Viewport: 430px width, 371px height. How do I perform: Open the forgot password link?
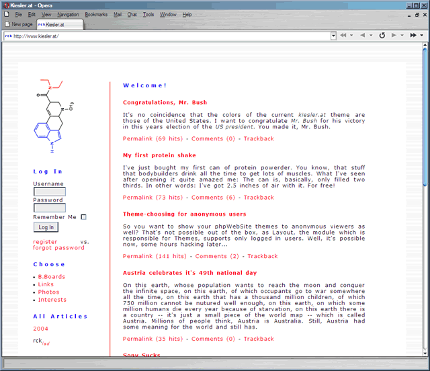[58, 248]
